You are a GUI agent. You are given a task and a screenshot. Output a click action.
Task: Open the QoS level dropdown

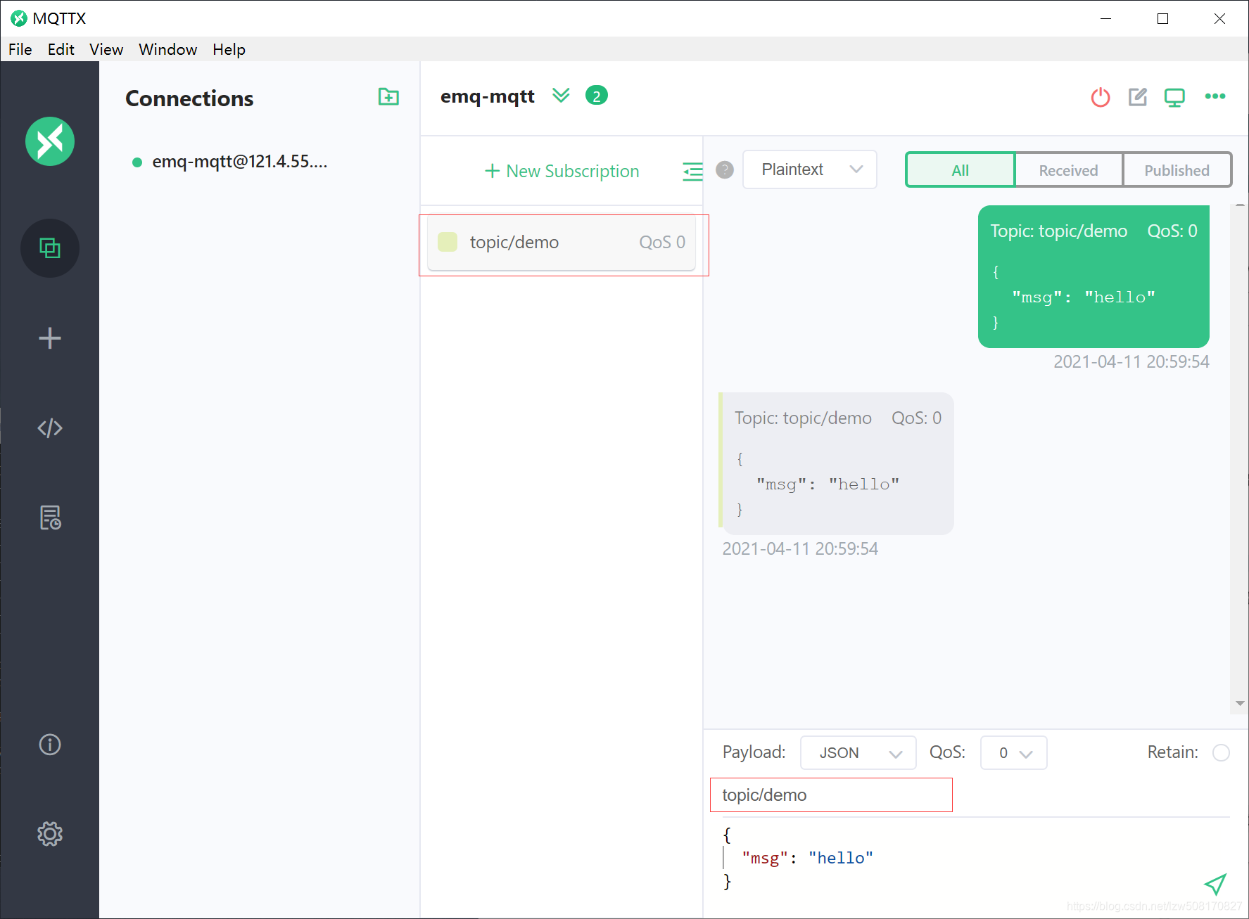(x=1014, y=753)
